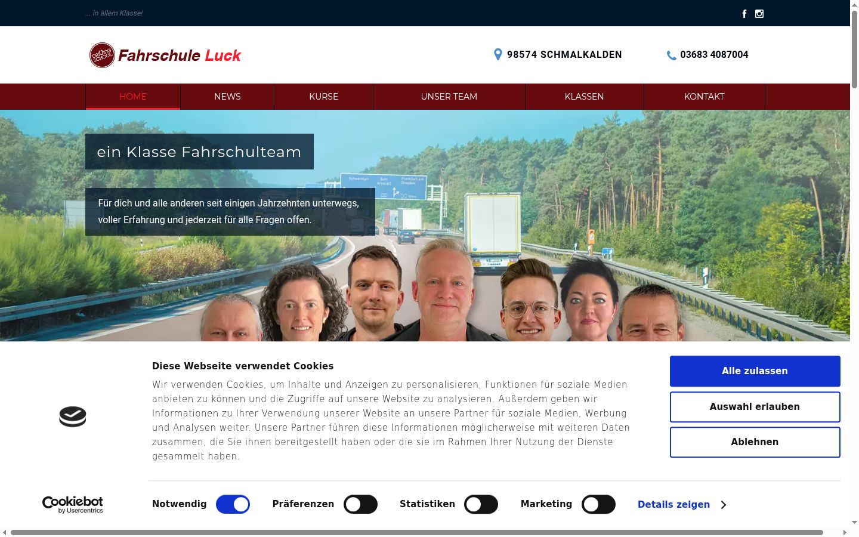Open the KLASSEN menu item

pyautogui.click(x=585, y=97)
